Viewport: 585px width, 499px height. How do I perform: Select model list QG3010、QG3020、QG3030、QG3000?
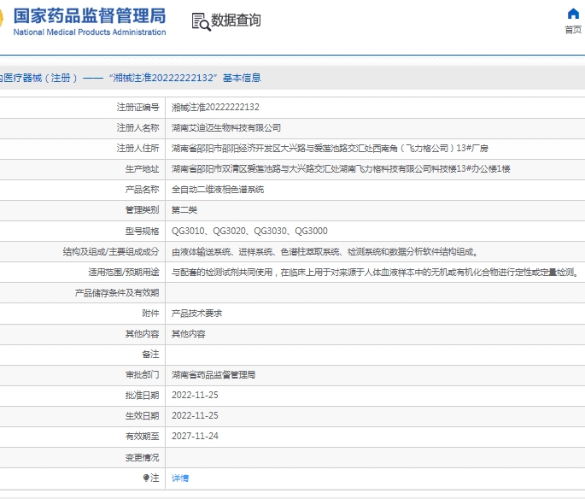[x=249, y=231]
